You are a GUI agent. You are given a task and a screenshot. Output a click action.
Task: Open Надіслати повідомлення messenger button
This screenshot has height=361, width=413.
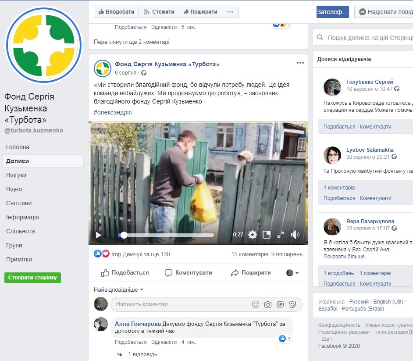tap(384, 12)
